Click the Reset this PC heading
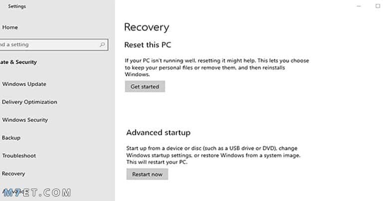Viewport: 389px width, 201px height. point(148,45)
